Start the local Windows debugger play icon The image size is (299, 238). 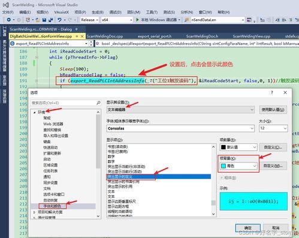tap(137, 20)
